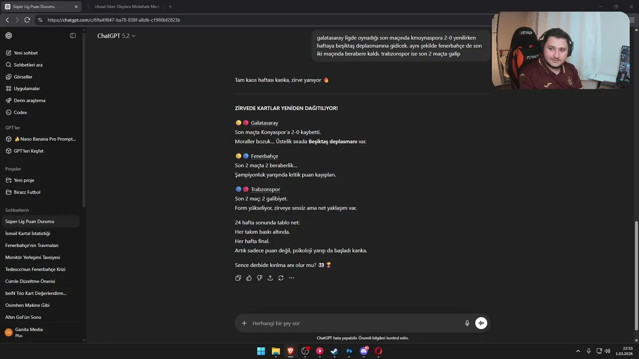Click the Galatasaray link in response
The image size is (639, 359).
[265, 123]
